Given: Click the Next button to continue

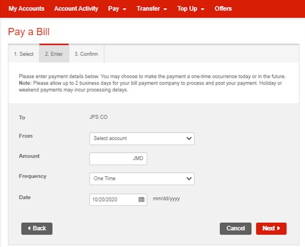Looking at the screenshot, I should [x=271, y=228].
